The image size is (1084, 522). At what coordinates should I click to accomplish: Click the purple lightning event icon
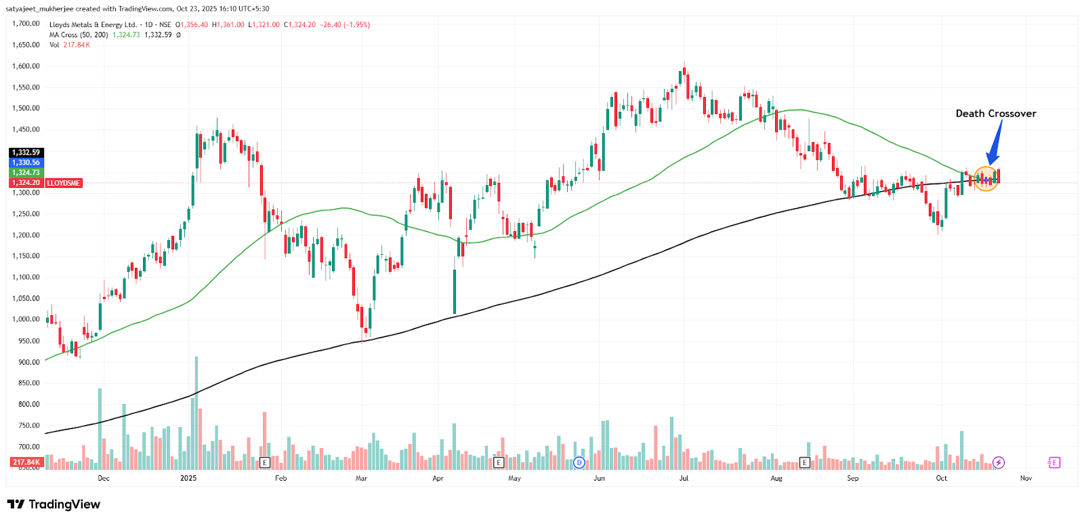pyautogui.click(x=999, y=462)
